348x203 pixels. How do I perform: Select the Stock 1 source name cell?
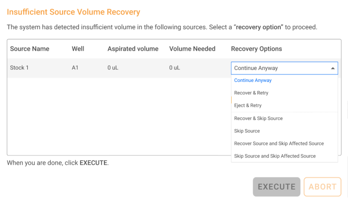click(19, 68)
